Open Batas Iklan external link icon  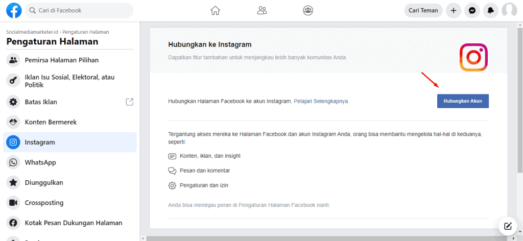[129, 102]
